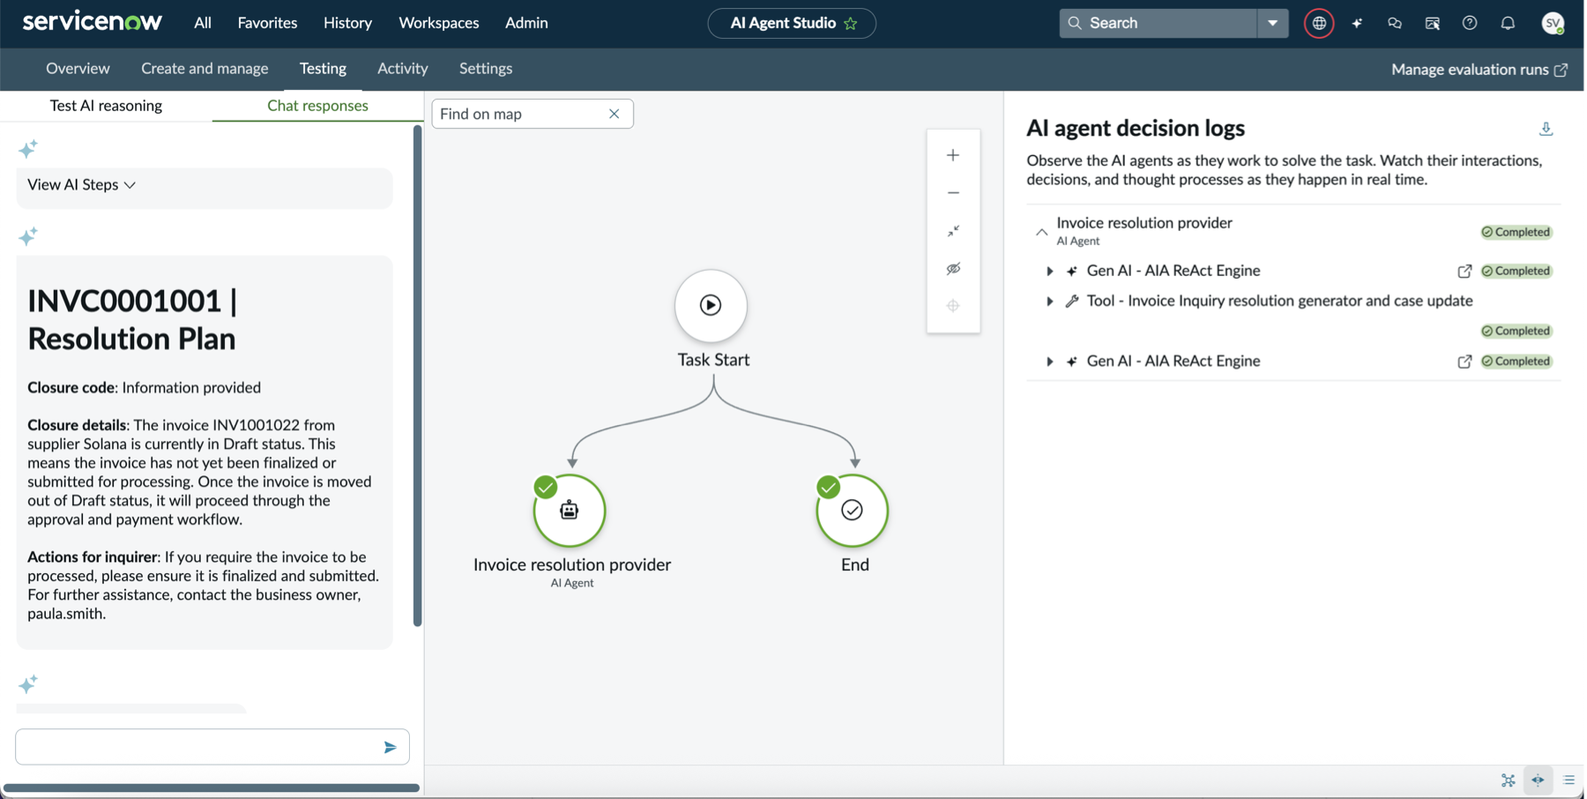Image resolution: width=1587 pixels, height=799 pixels.
Task: Select the Invoice resolution provider agent node
Action: (570, 511)
